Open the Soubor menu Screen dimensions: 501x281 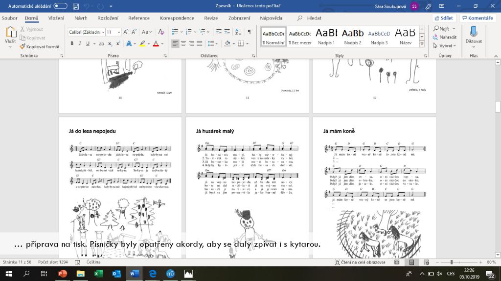pyautogui.click(x=10, y=18)
